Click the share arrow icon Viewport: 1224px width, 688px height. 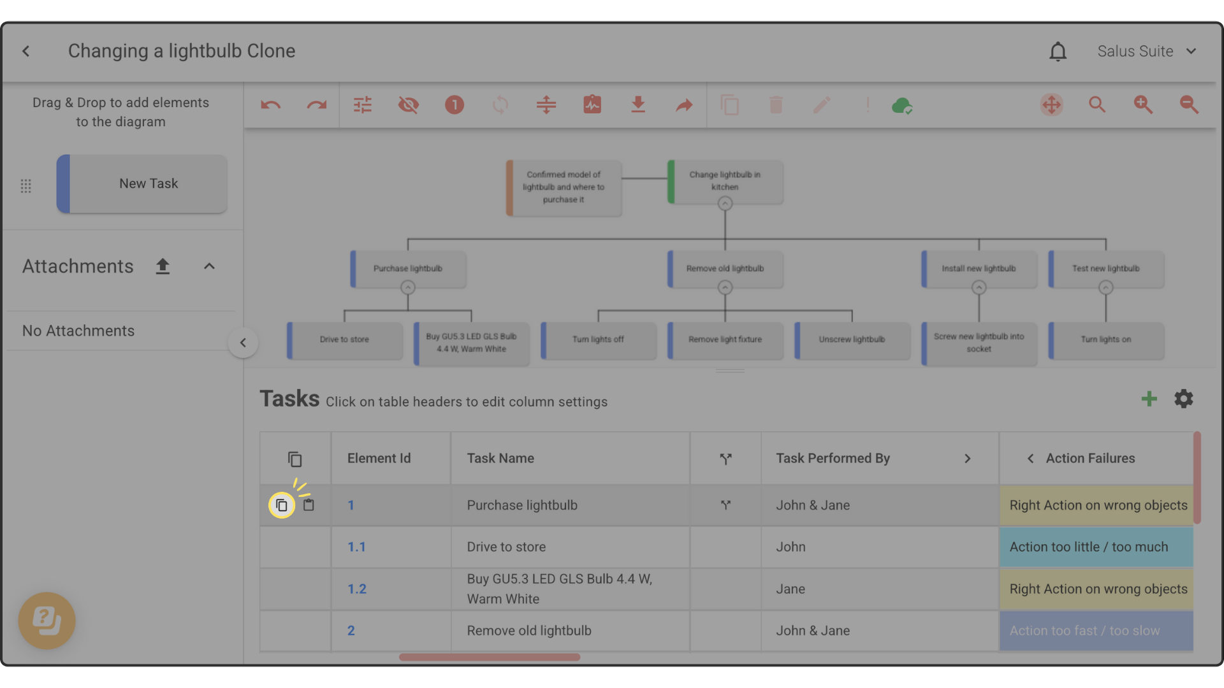pos(684,105)
